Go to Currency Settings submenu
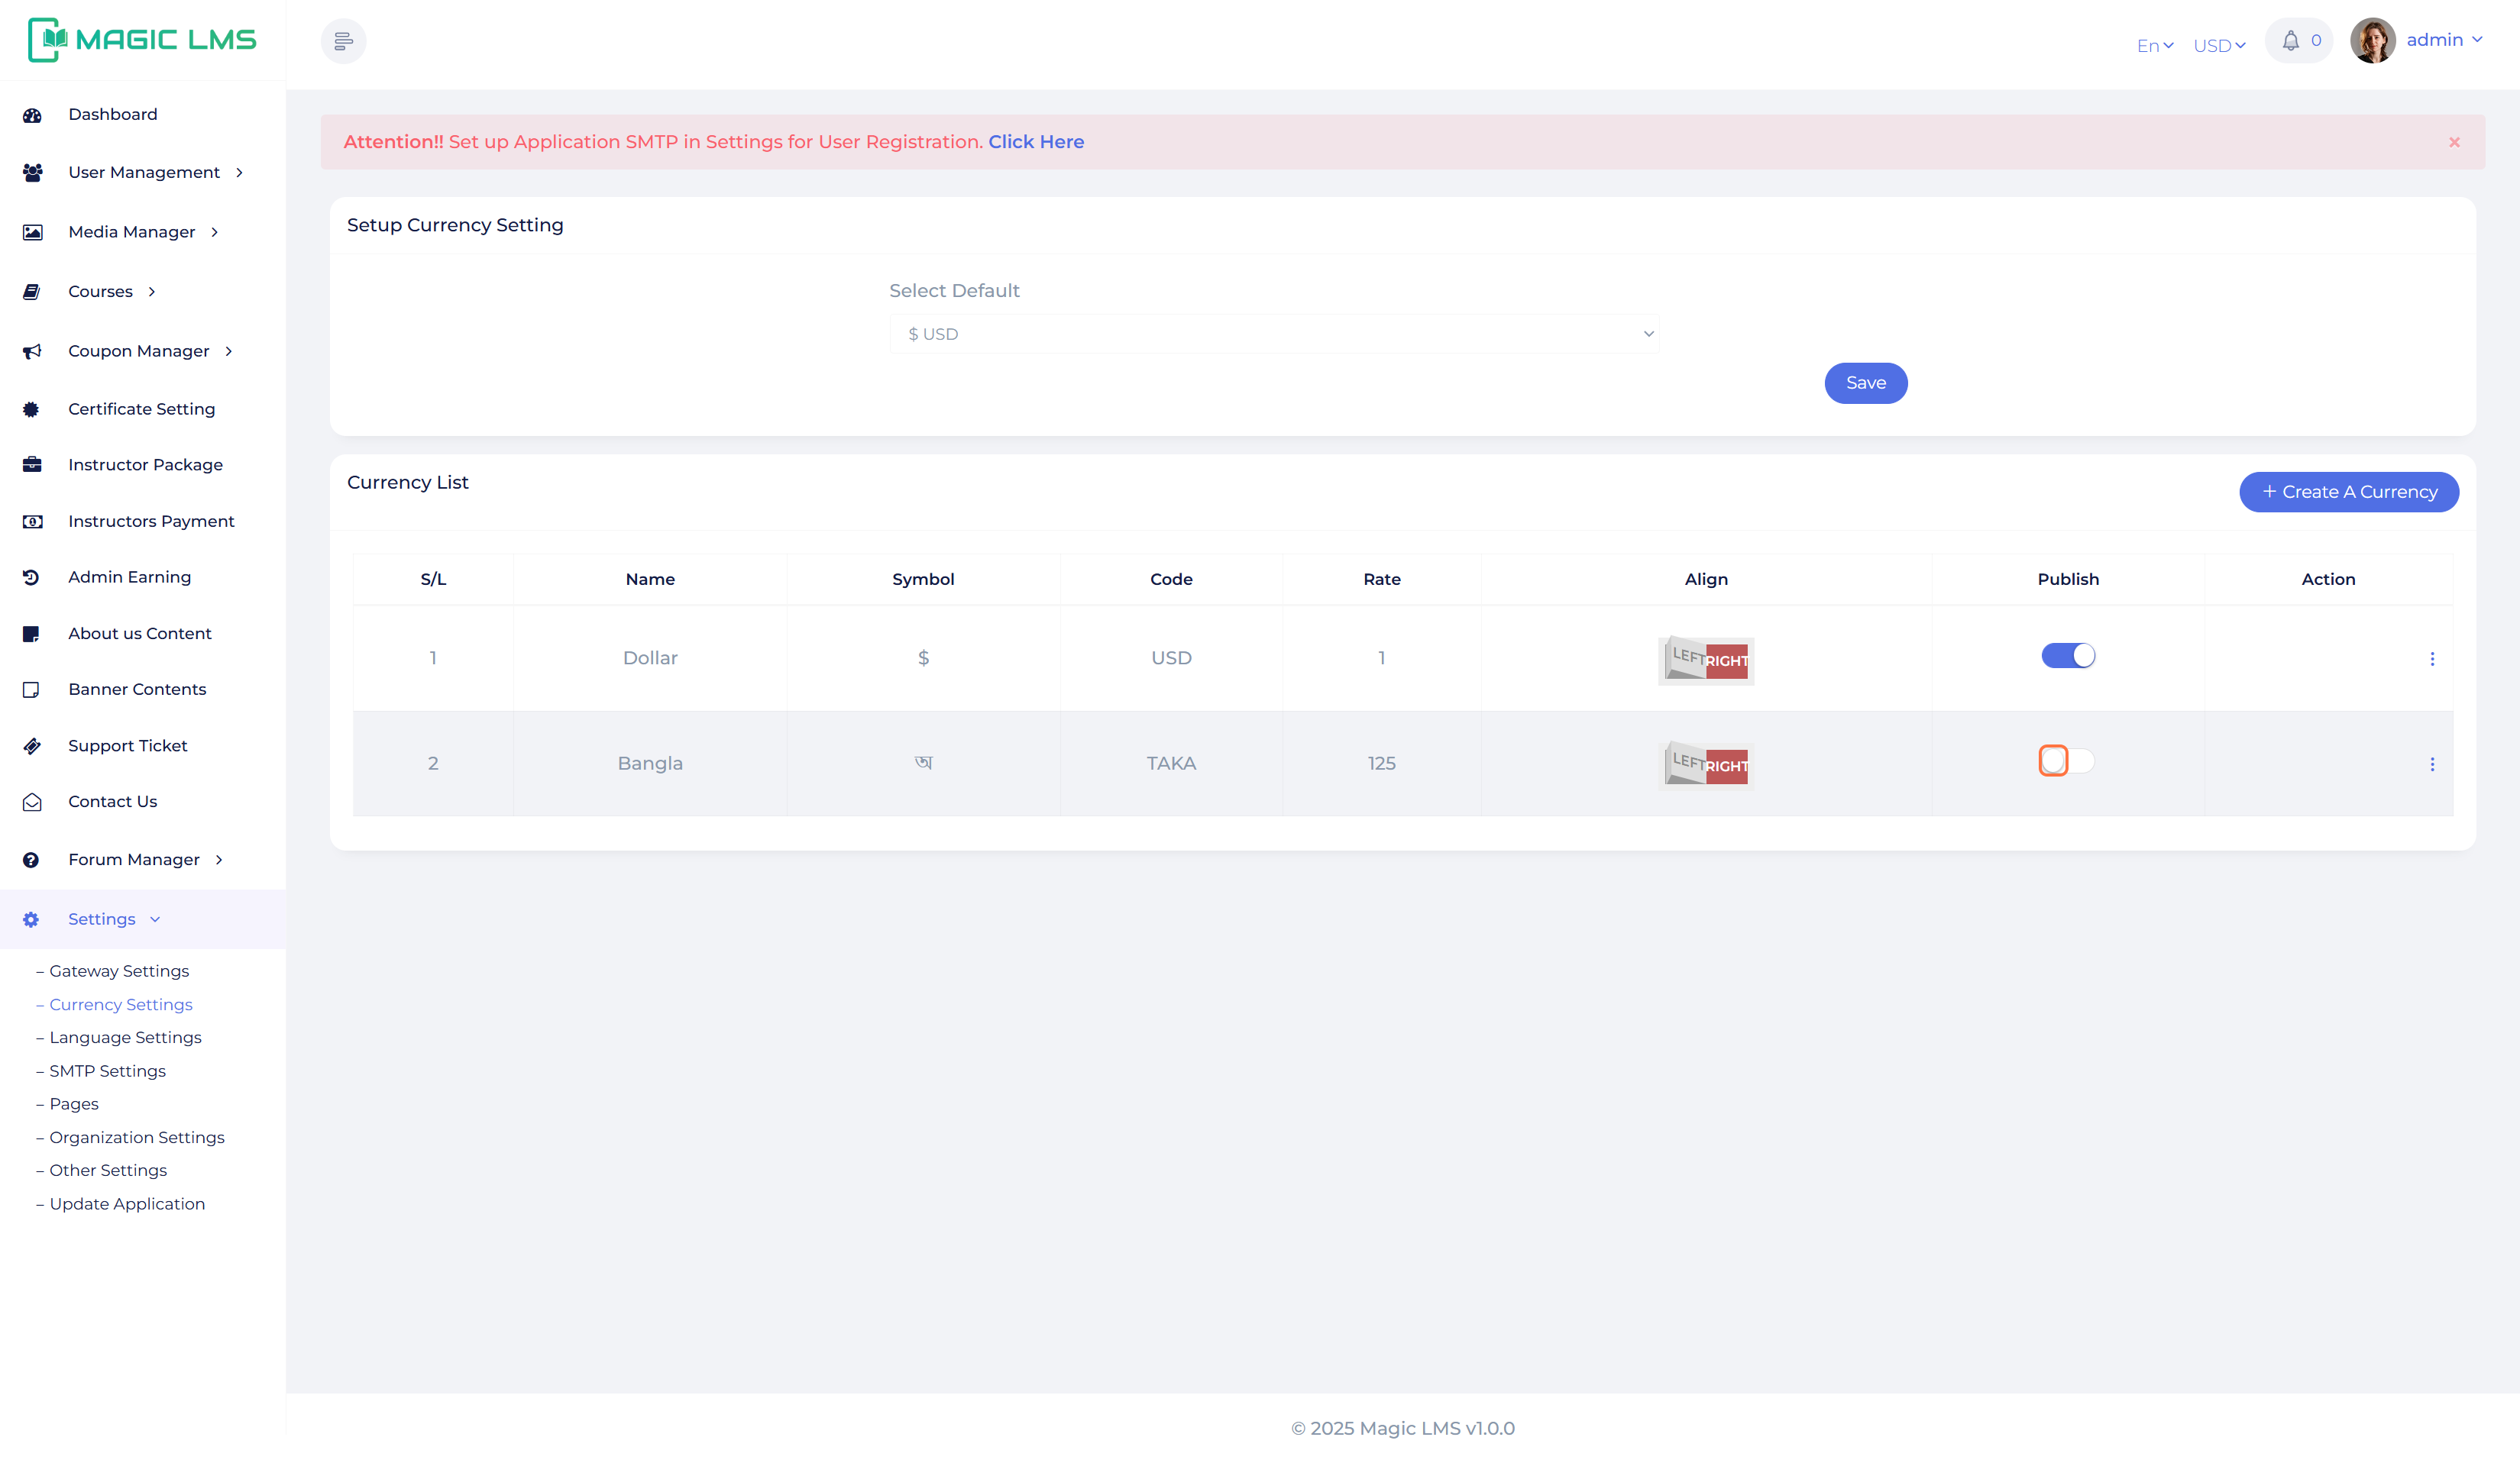 coord(121,1004)
